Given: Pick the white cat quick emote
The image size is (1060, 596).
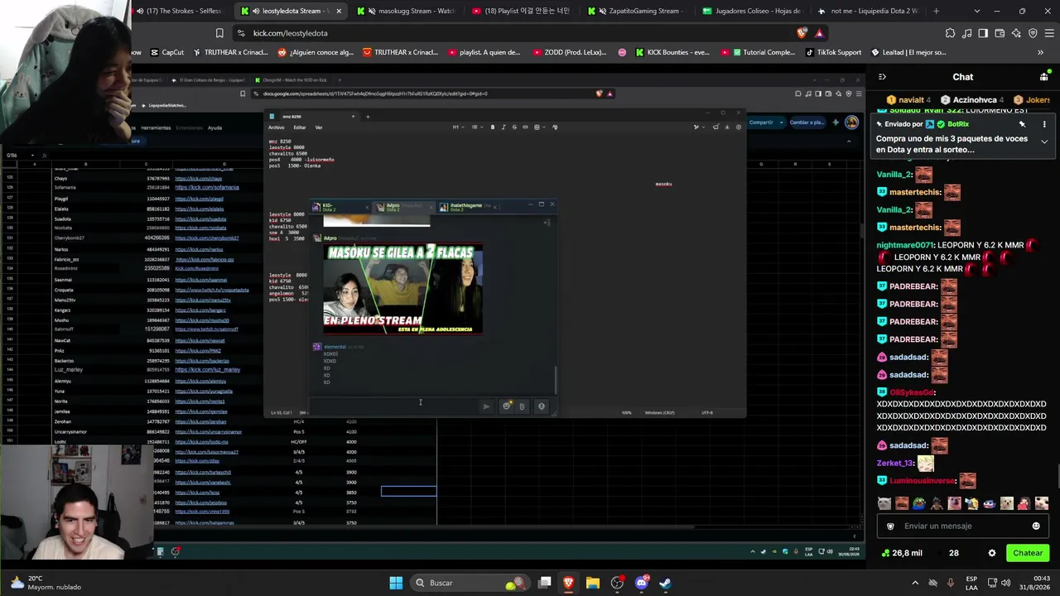Looking at the screenshot, I should (884, 503).
